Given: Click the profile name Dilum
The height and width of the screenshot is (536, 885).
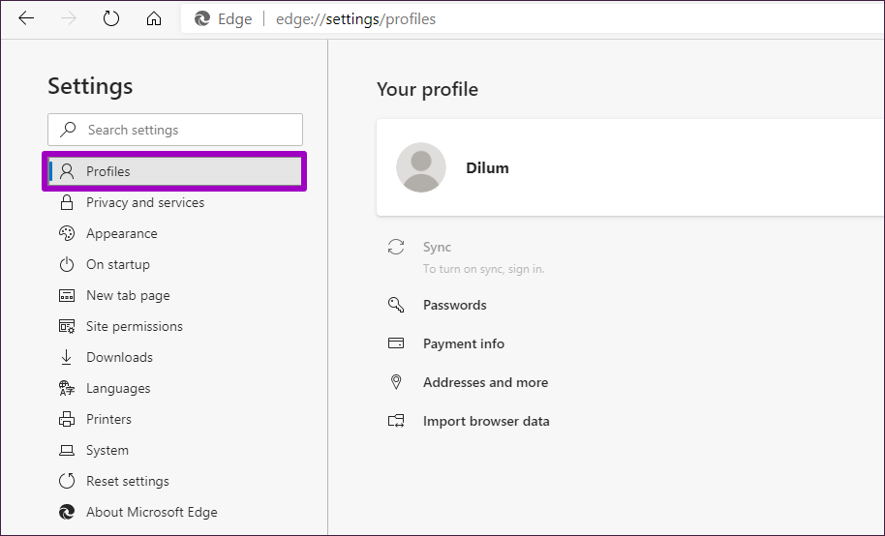Looking at the screenshot, I should [x=487, y=168].
